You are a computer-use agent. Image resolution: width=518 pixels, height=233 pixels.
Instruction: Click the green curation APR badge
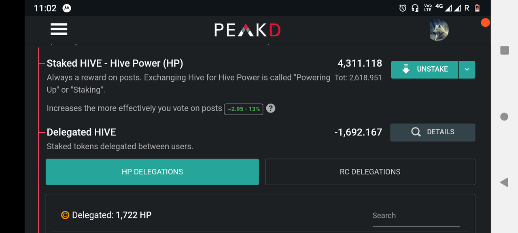244,109
